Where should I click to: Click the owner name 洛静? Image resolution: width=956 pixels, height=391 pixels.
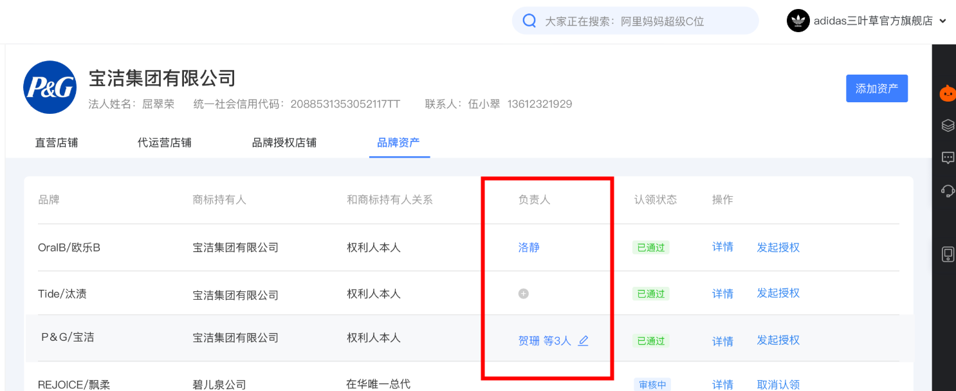point(529,247)
